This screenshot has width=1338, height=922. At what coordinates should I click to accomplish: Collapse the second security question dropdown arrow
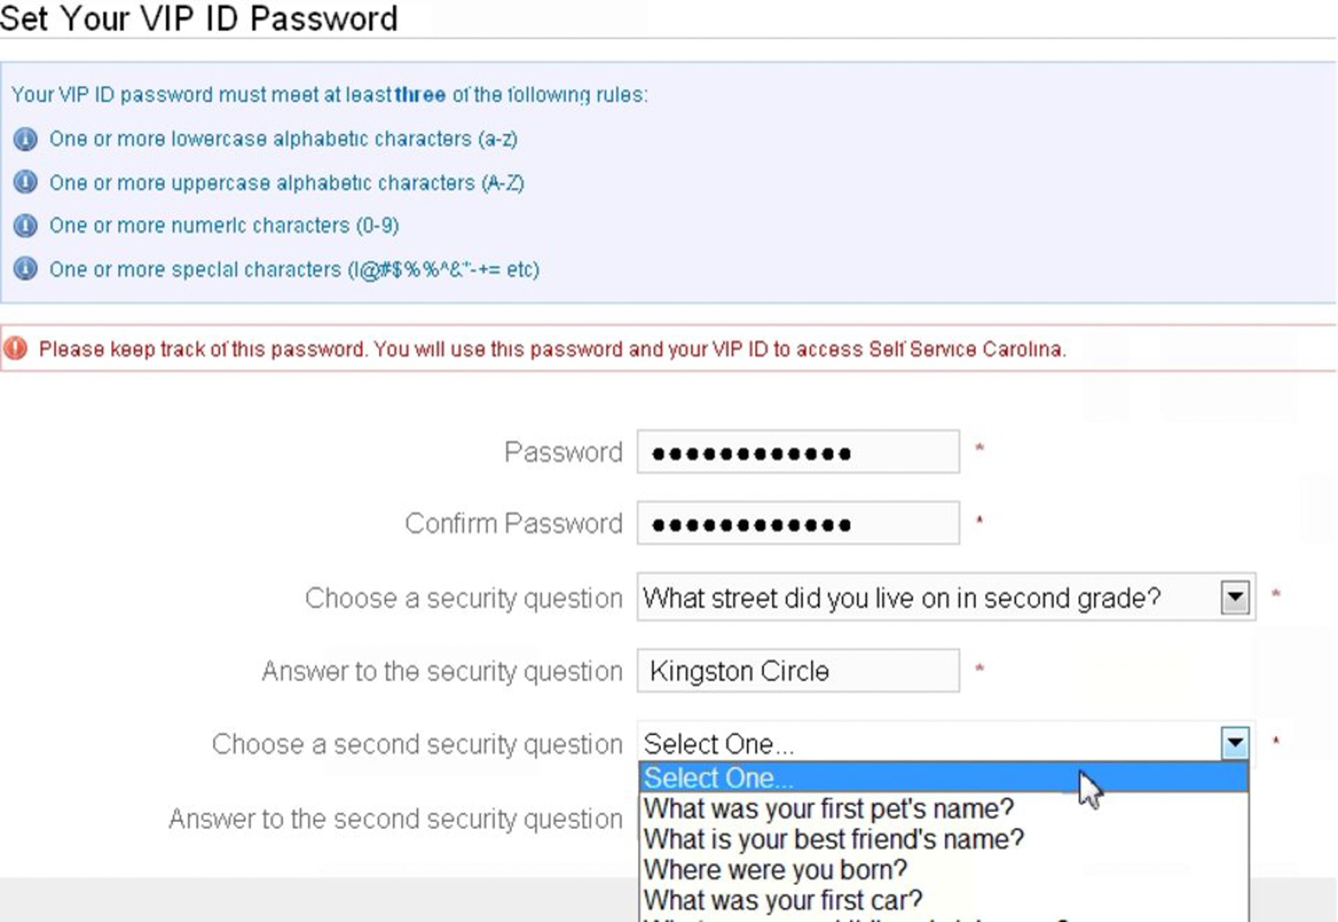1235,743
